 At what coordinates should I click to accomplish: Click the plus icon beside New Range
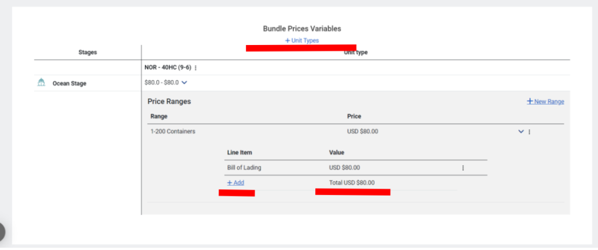(x=530, y=102)
